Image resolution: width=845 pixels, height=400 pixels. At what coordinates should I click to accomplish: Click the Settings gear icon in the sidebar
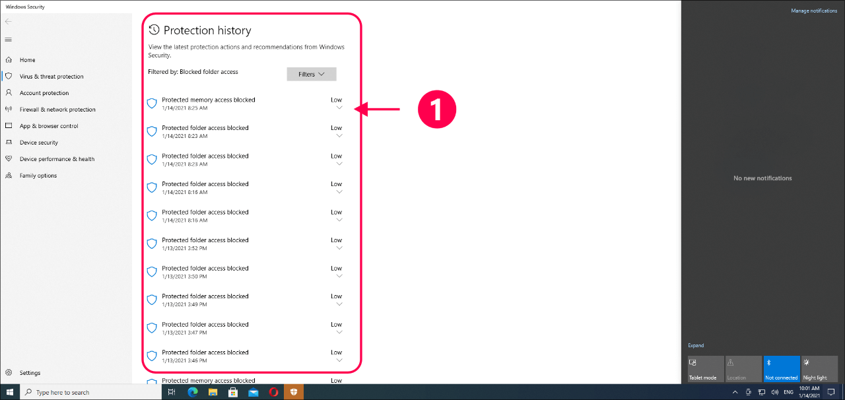pos(9,373)
